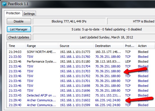
Task: Click source 192.168.1.101:31760
Action: click(x=75, y=57)
